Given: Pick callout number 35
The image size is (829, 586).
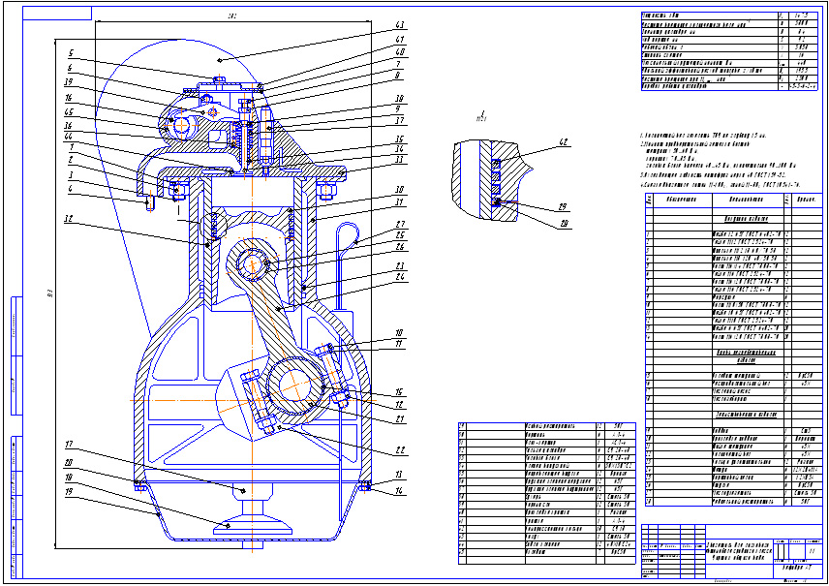Looking at the screenshot, I should (400, 139).
